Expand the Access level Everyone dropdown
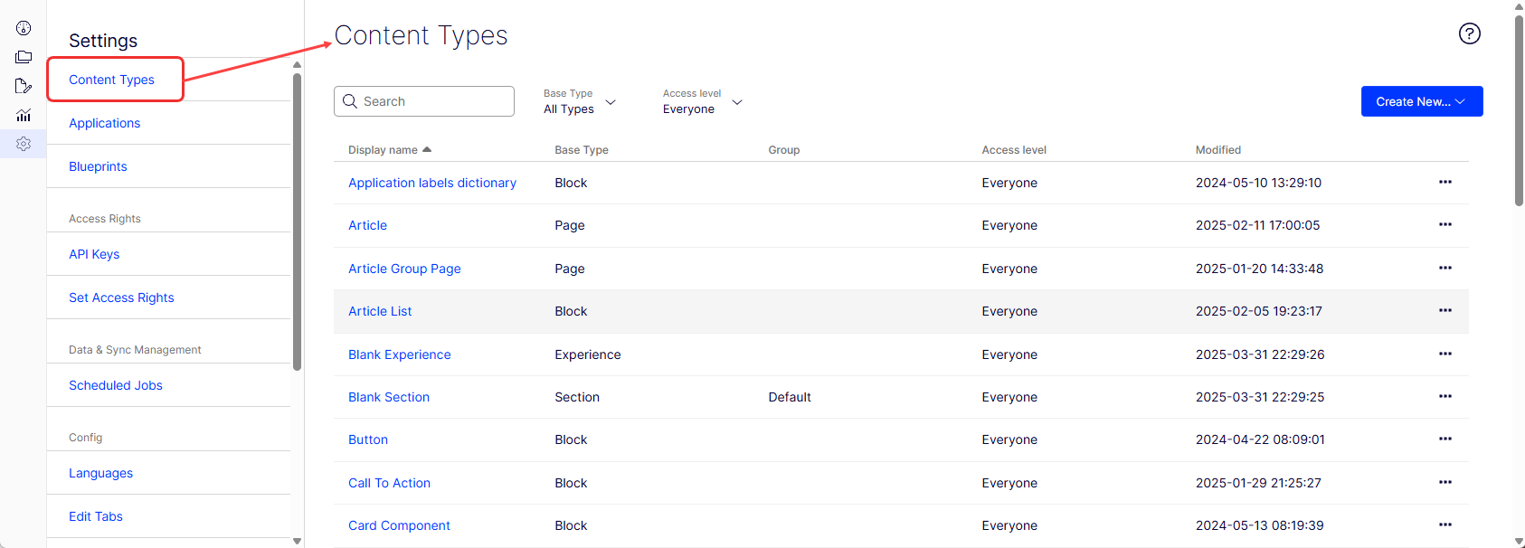Viewport: 1525px width, 548px height. (703, 101)
